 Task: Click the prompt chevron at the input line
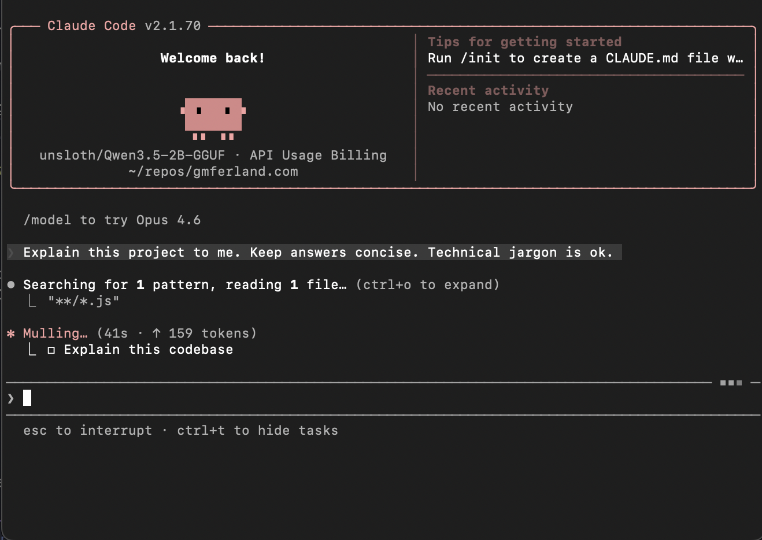click(x=10, y=398)
